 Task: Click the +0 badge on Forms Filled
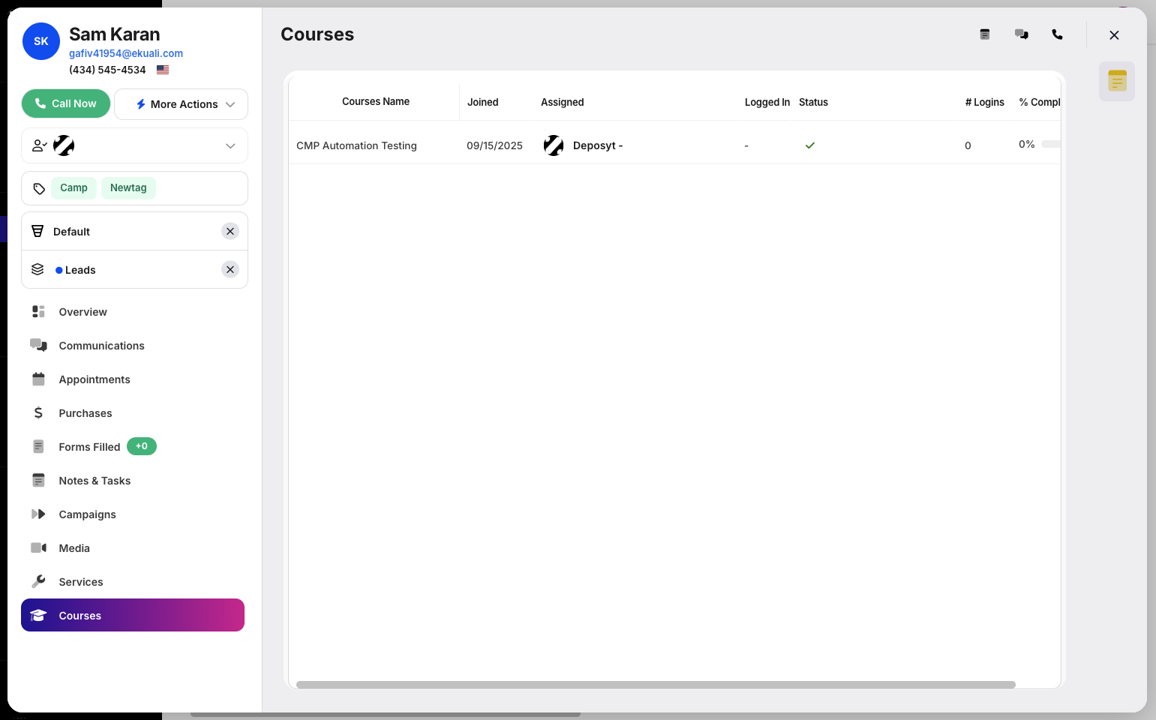click(x=142, y=446)
